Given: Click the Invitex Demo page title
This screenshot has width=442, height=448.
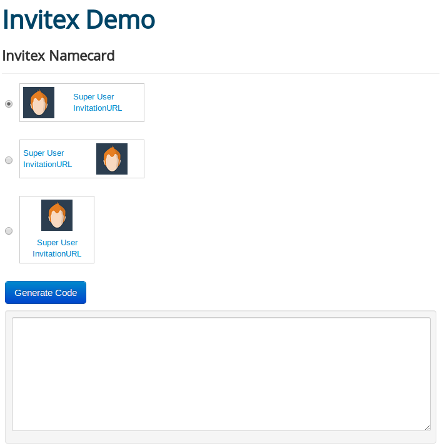Looking at the screenshot, I should [79, 19].
